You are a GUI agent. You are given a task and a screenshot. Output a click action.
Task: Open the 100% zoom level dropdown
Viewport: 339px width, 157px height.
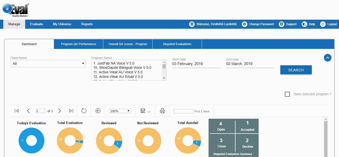[120, 111]
